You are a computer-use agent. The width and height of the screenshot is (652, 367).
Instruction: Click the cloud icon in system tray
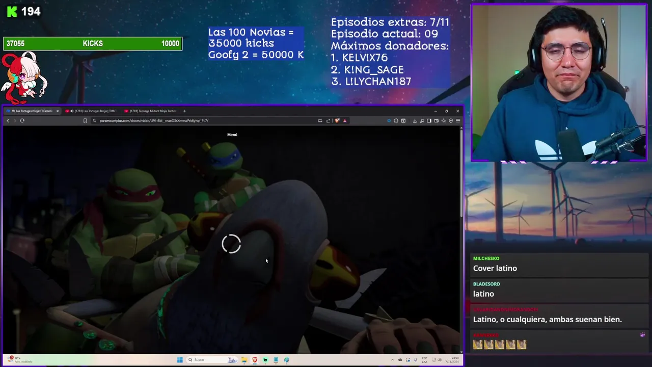[400, 360]
